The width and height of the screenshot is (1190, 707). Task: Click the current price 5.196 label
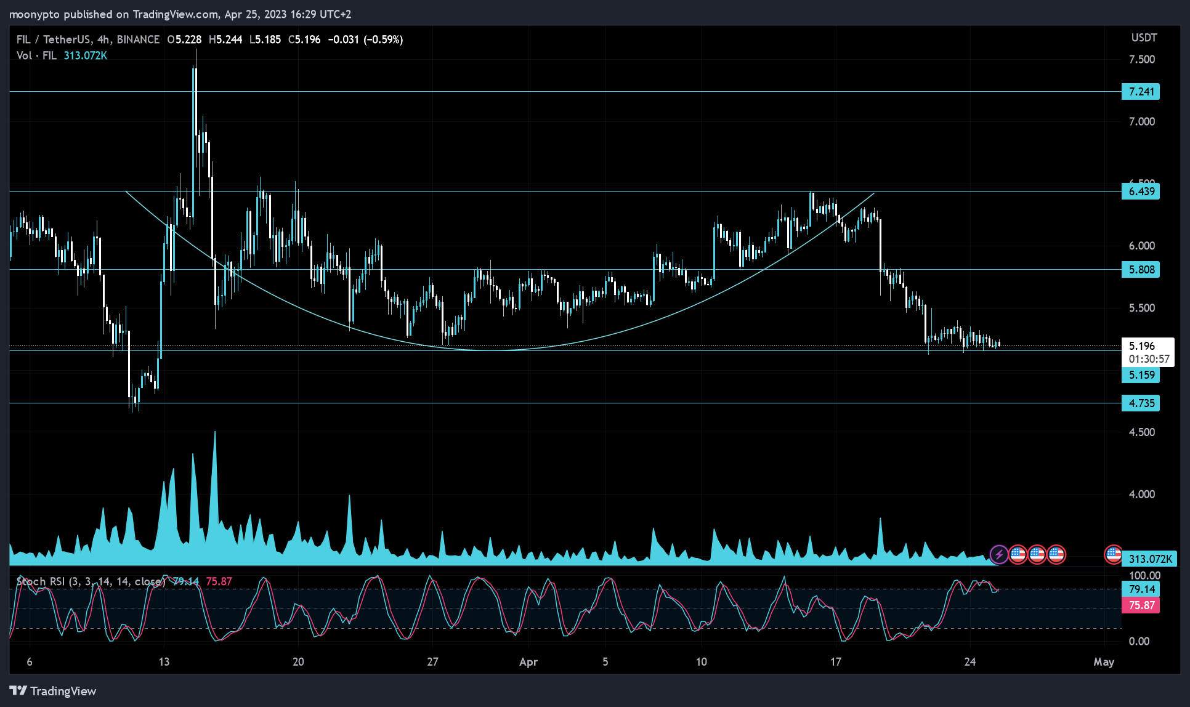pos(1141,345)
